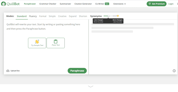Switch to Creative mode
Screen dimensions: 178x92
click(62, 16)
